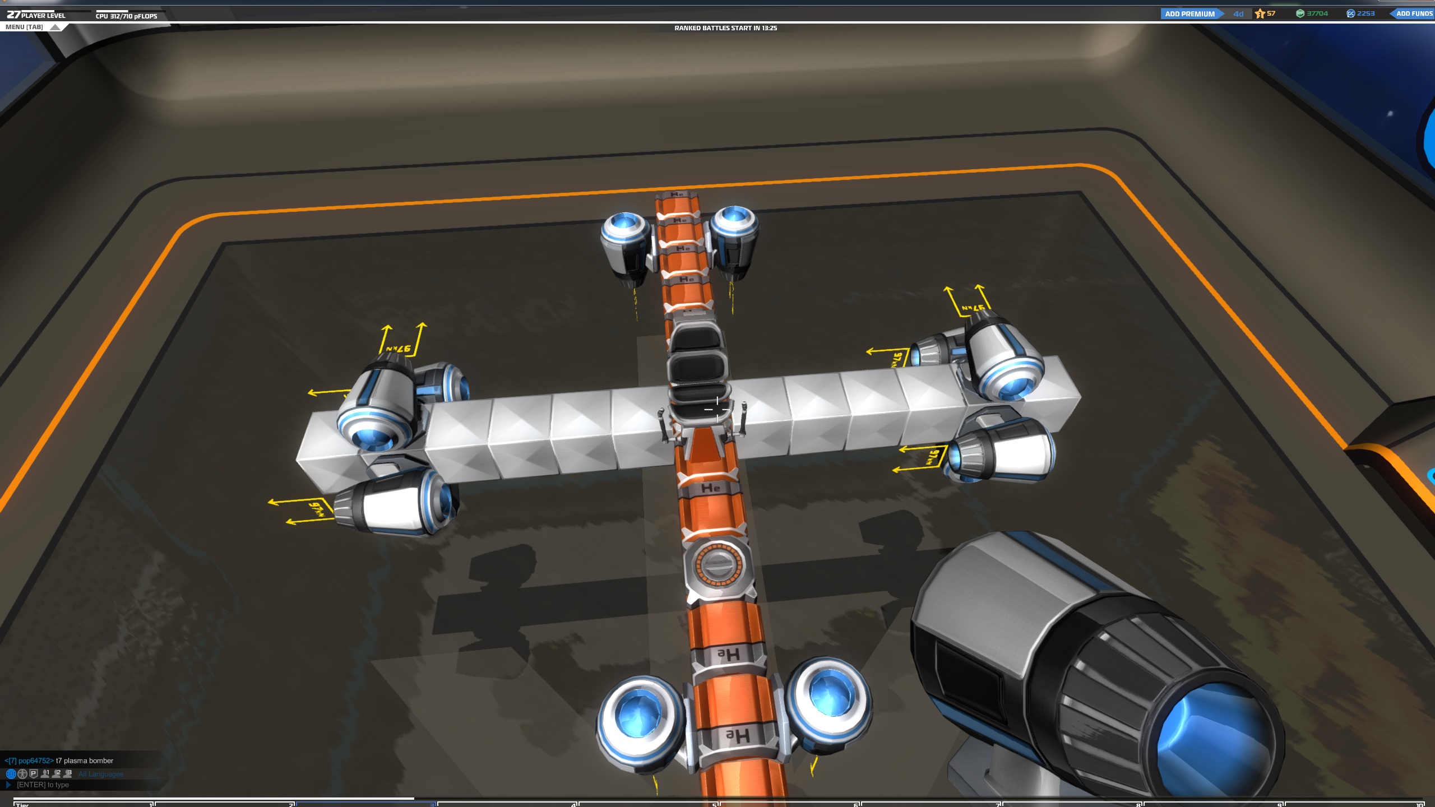The width and height of the screenshot is (1435, 807).
Task: Select the global chat globe icon
Action: [x=11, y=774]
